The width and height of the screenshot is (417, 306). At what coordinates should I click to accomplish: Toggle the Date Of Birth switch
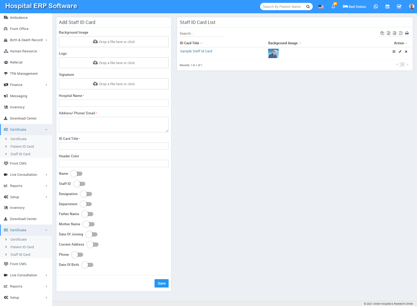click(x=88, y=265)
